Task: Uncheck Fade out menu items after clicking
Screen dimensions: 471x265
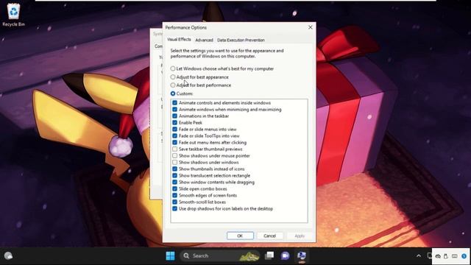Action: (175, 142)
